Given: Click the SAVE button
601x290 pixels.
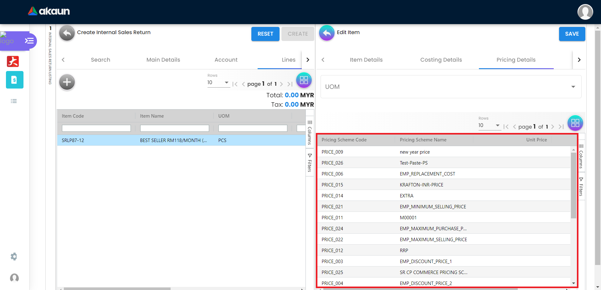Looking at the screenshot, I should click(x=572, y=34).
